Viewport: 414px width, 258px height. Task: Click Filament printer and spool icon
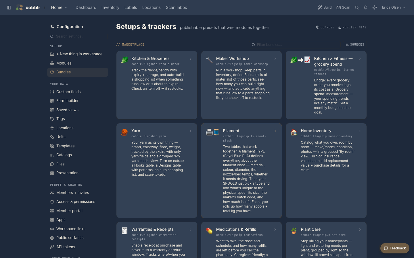point(213,132)
